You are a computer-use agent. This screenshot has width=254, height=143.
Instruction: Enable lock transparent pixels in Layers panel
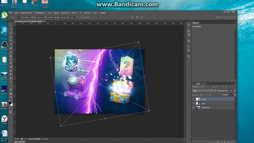tap(201, 95)
